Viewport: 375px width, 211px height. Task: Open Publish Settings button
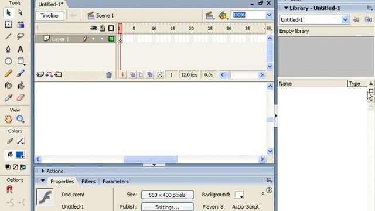pos(168,207)
